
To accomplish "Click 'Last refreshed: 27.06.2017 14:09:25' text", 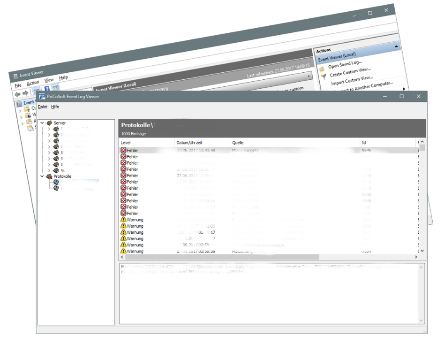I will 278,70.
